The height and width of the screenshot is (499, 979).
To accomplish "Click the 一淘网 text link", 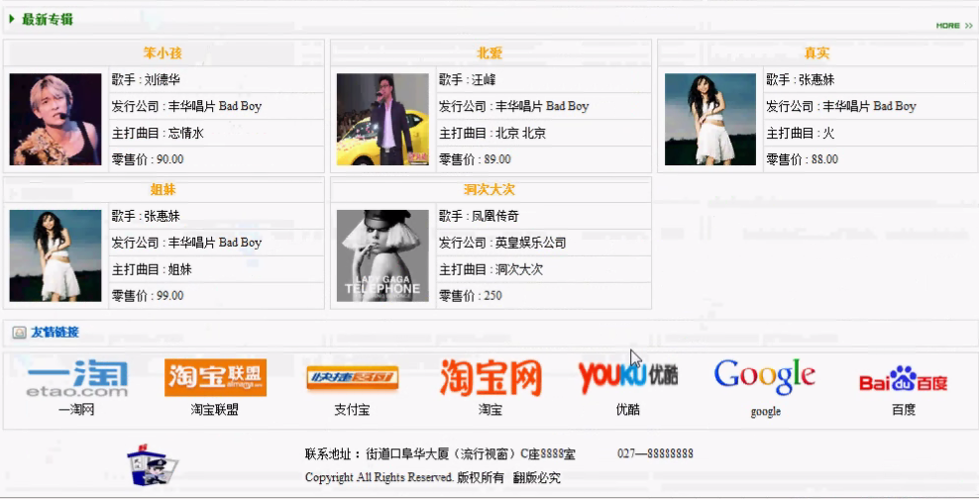I will 76,410.
